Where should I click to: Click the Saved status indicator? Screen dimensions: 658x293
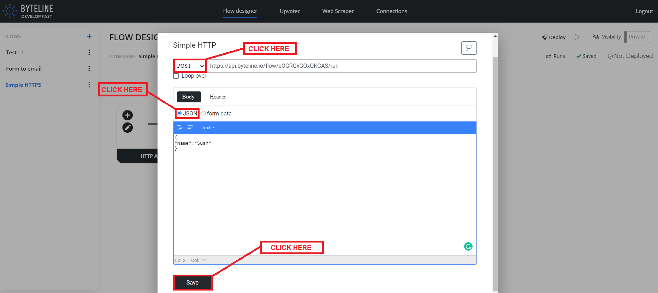(x=586, y=56)
